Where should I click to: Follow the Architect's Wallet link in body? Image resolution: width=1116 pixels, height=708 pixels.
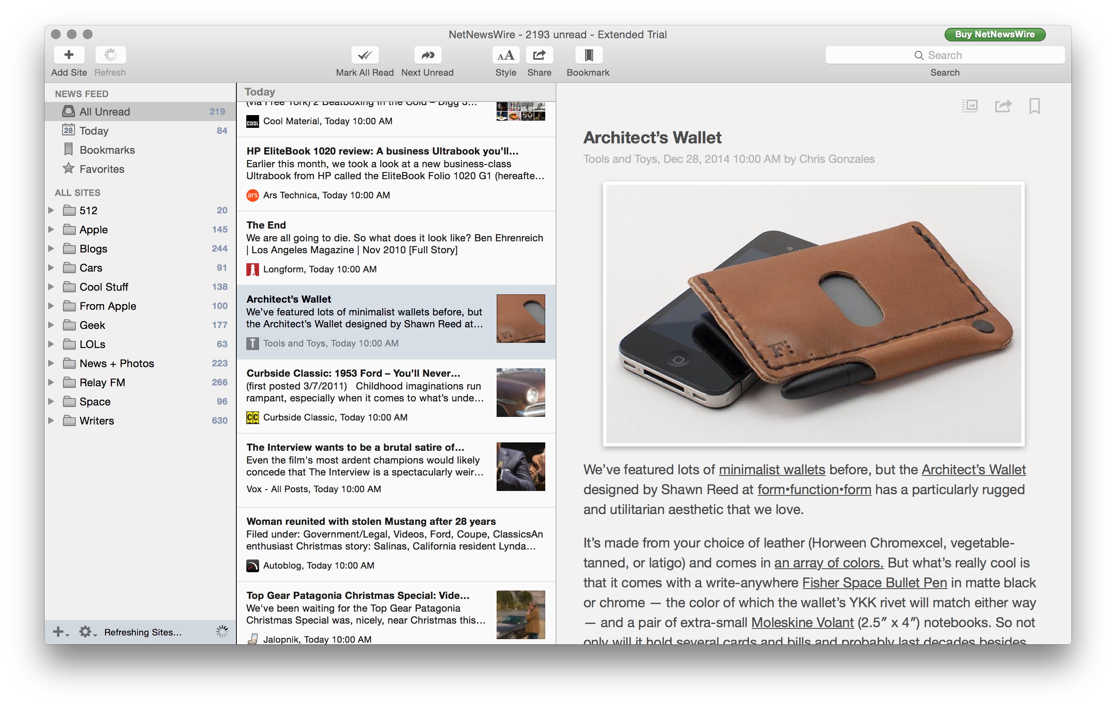pos(973,469)
